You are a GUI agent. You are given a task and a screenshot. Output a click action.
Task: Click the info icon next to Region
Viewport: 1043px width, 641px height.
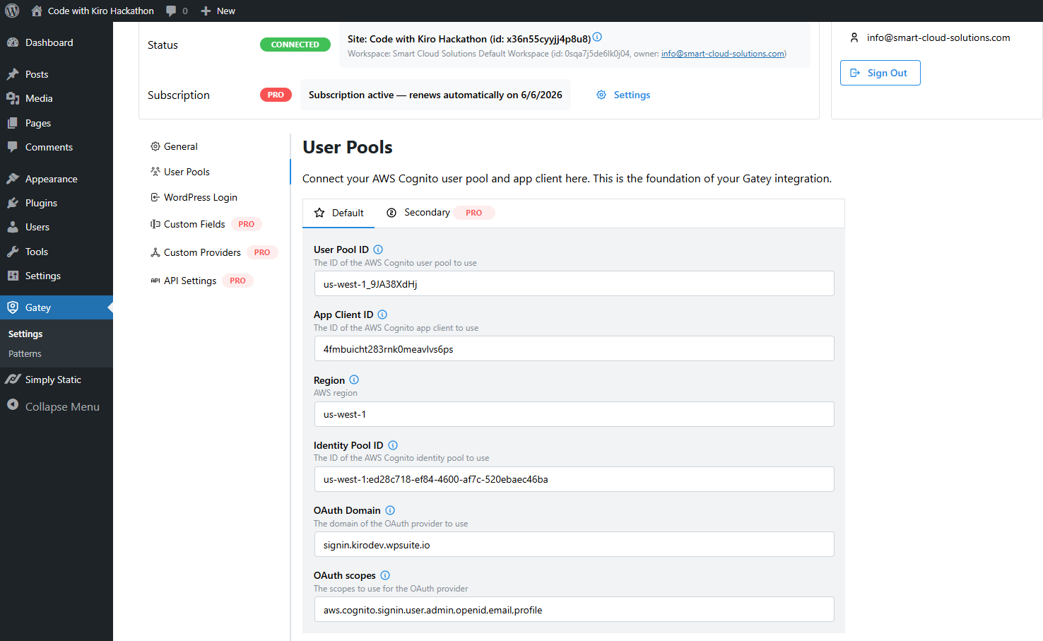point(354,380)
